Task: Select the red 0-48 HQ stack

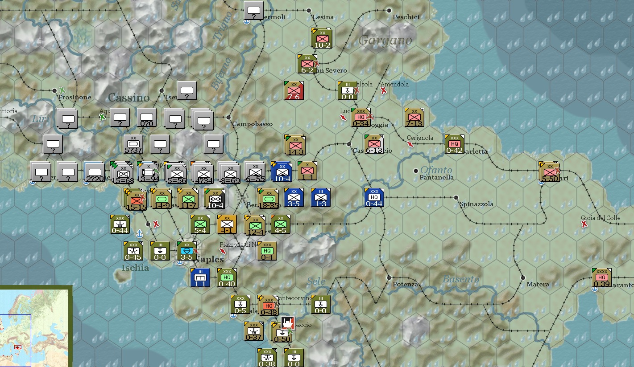Action: point(268,306)
